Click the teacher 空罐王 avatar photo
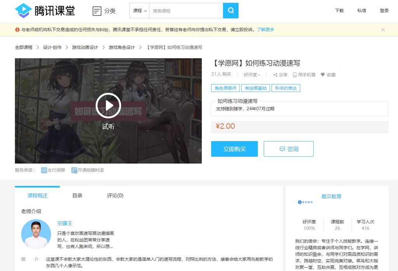 tap(36, 234)
